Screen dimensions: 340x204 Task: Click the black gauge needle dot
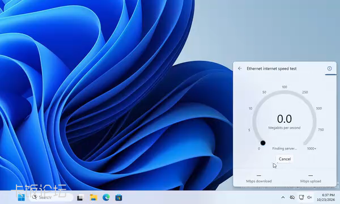click(x=263, y=143)
